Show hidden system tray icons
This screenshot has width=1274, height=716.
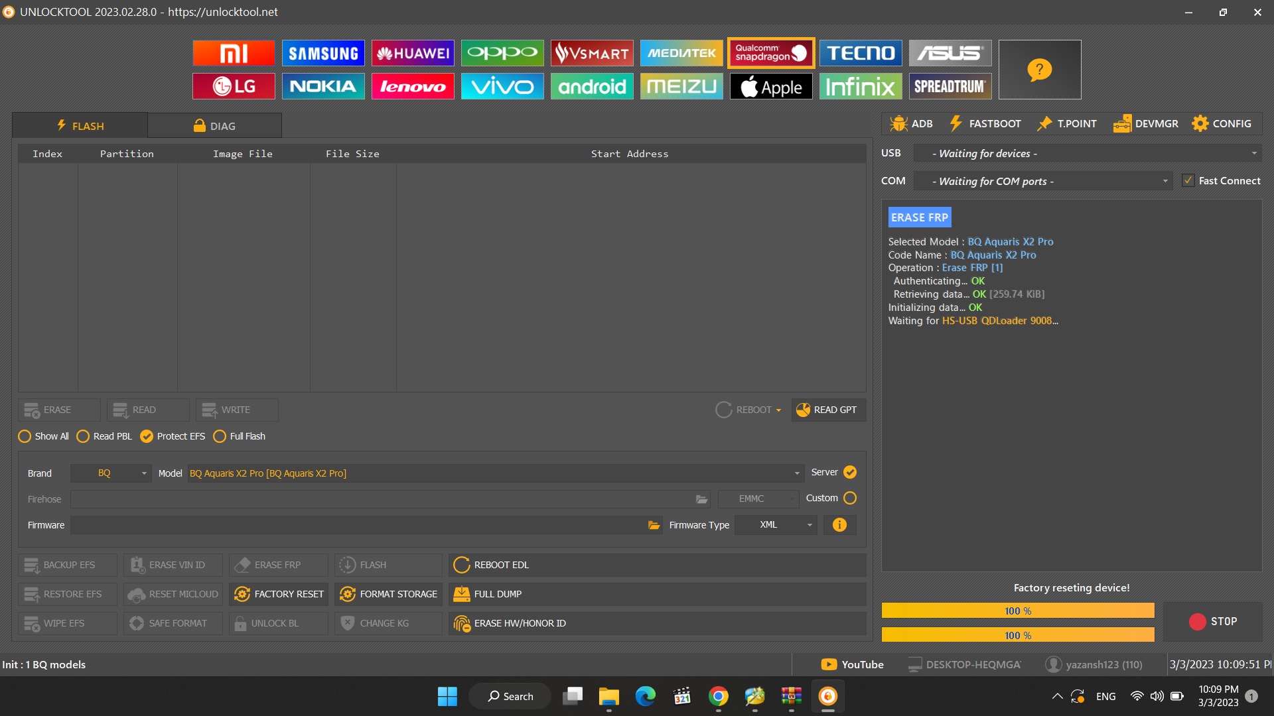click(1057, 696)
